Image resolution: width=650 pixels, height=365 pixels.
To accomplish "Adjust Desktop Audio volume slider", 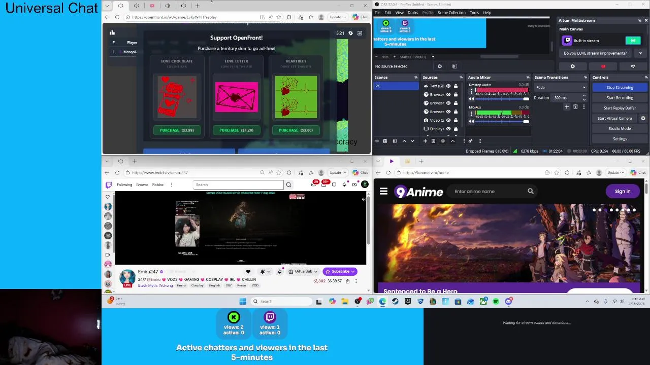I will (502, 98).
